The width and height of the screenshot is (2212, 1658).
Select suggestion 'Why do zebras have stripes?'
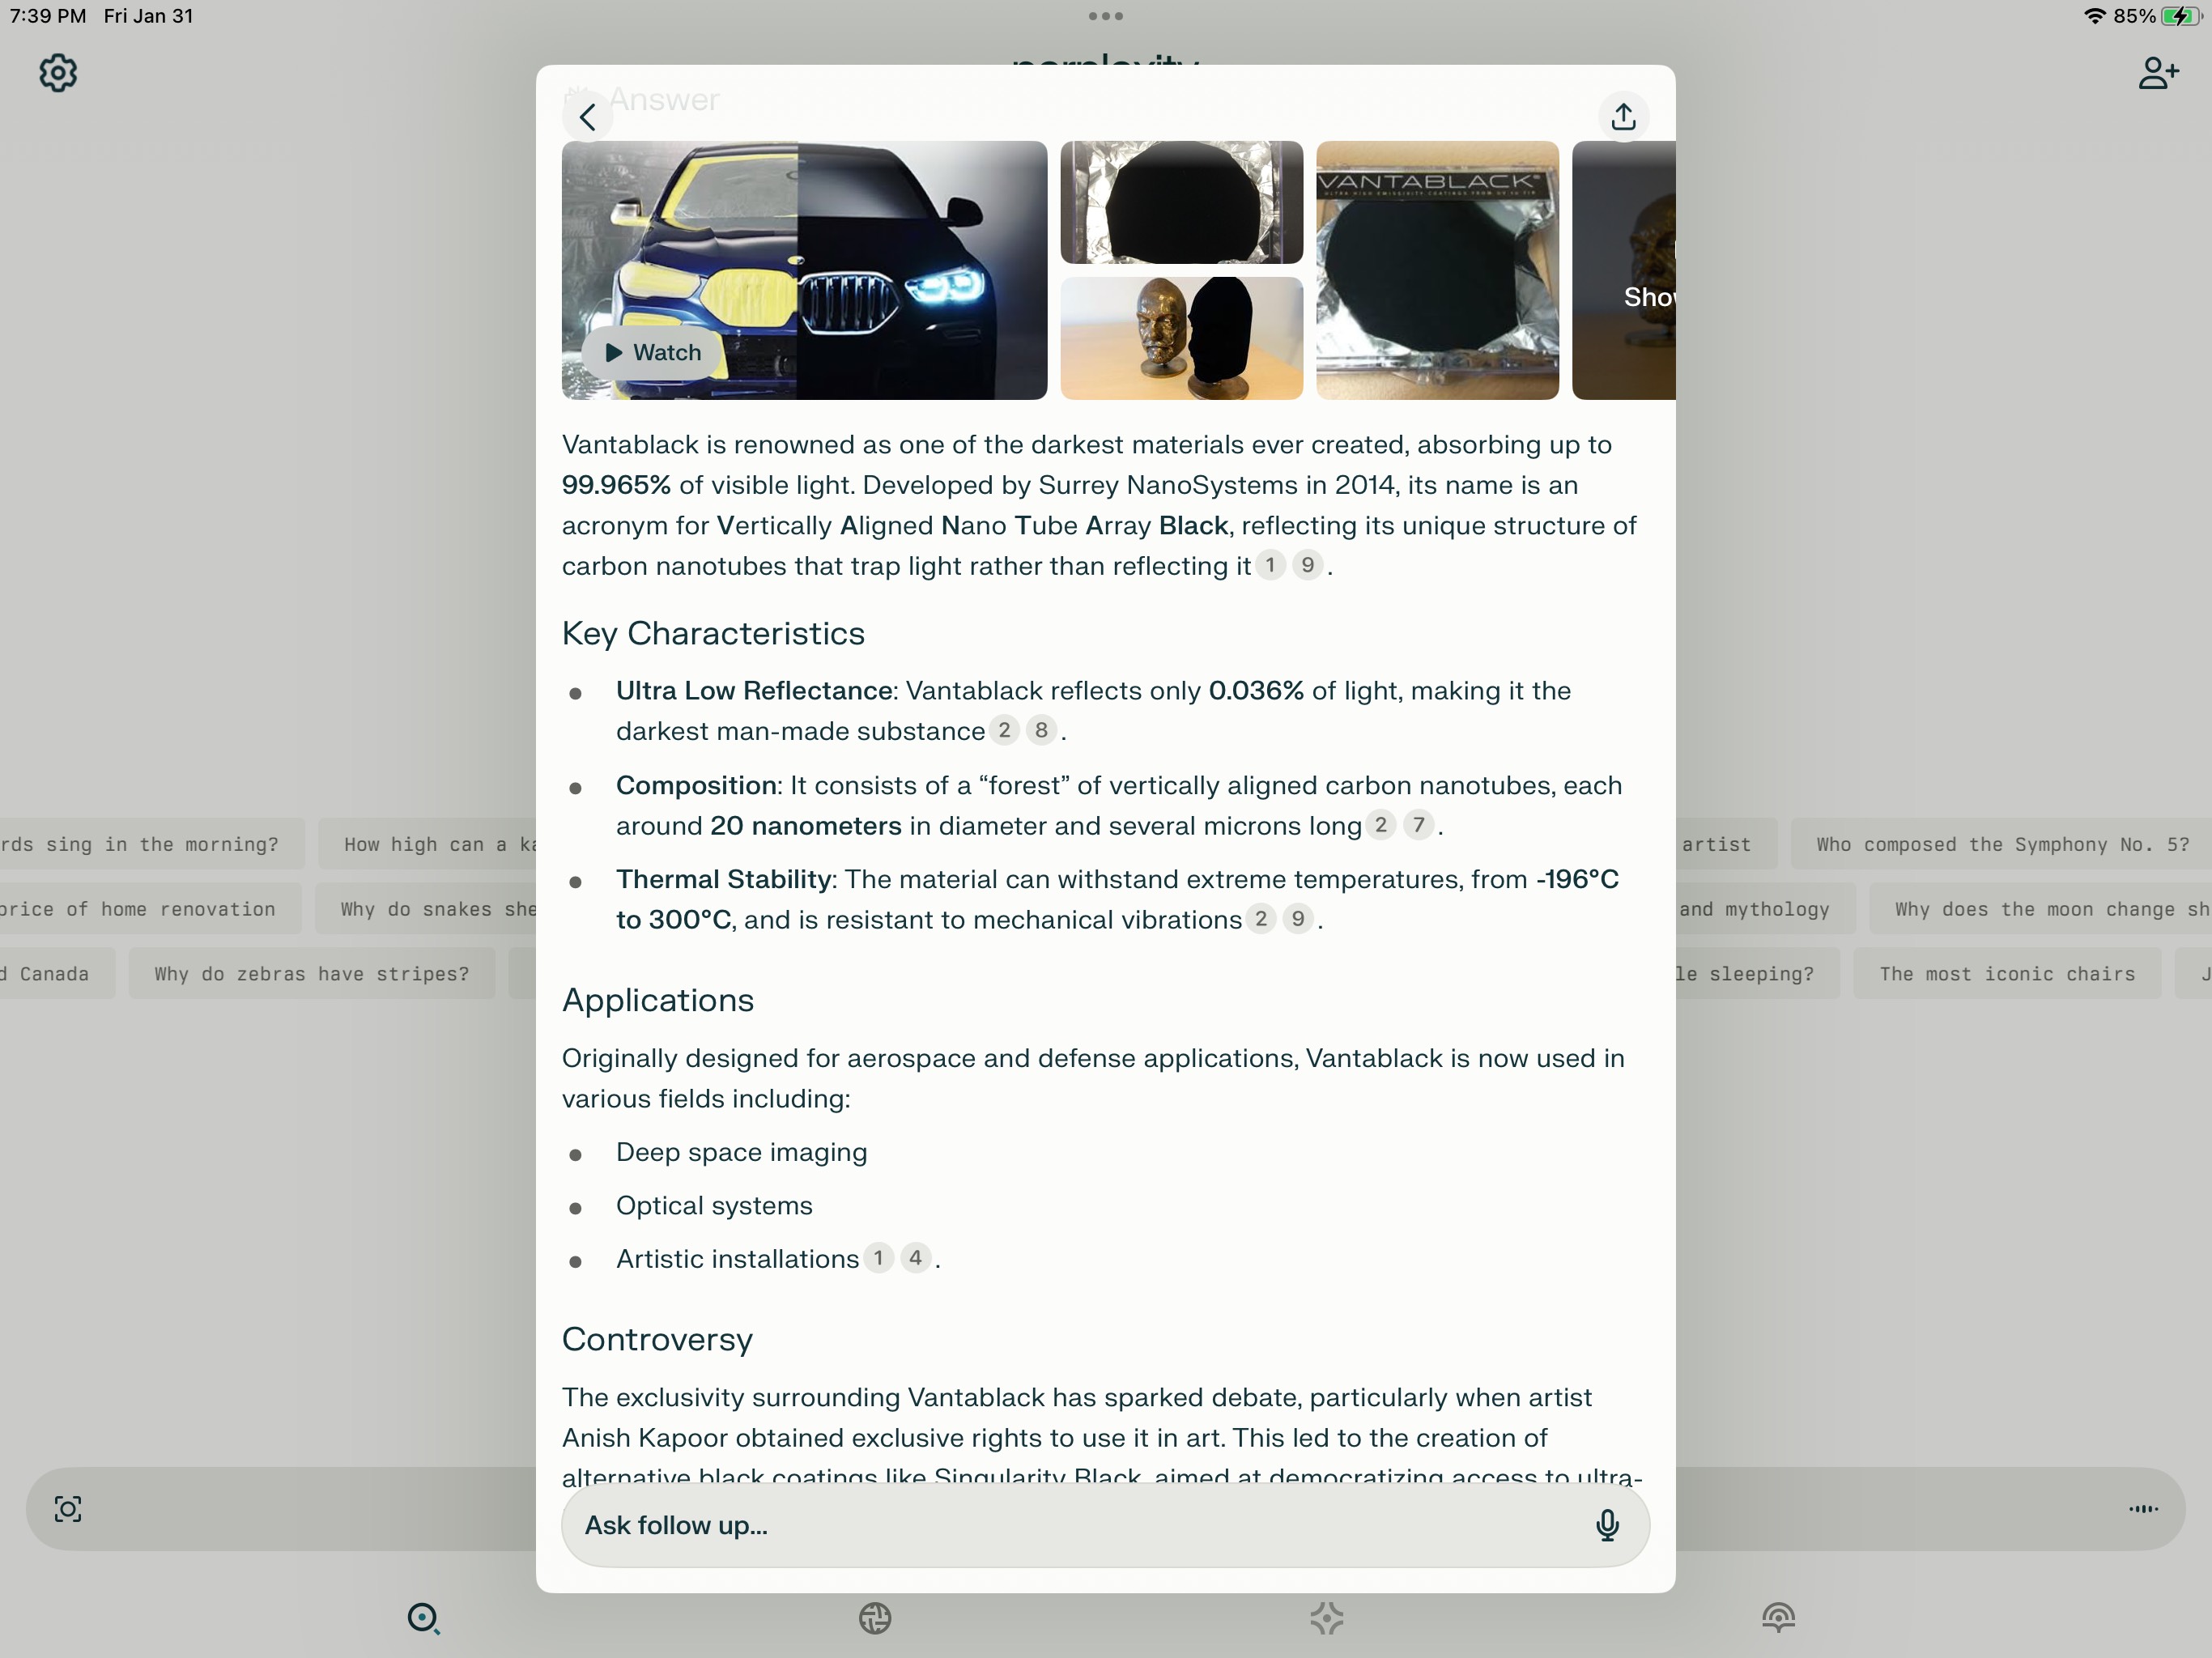coord(312,974)
